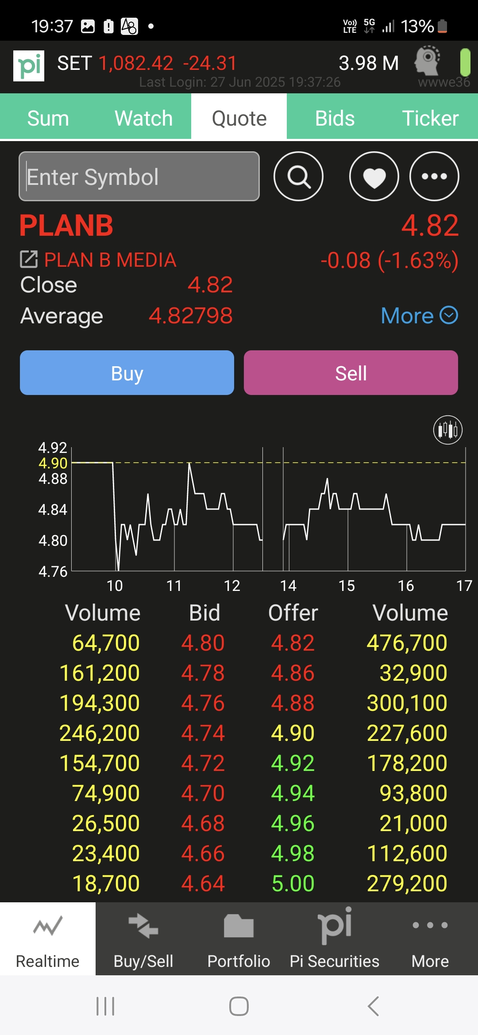
Task: Tap the green connection status indicator
Action: 465,62
